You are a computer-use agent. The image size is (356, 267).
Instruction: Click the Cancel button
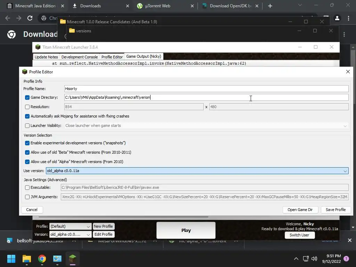click(x=32, y=210)
